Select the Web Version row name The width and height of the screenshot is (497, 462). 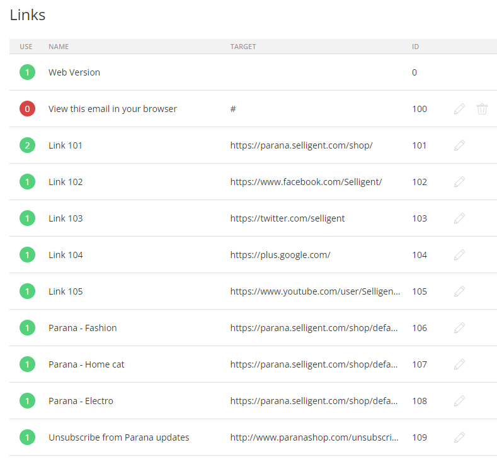point(74,72)
